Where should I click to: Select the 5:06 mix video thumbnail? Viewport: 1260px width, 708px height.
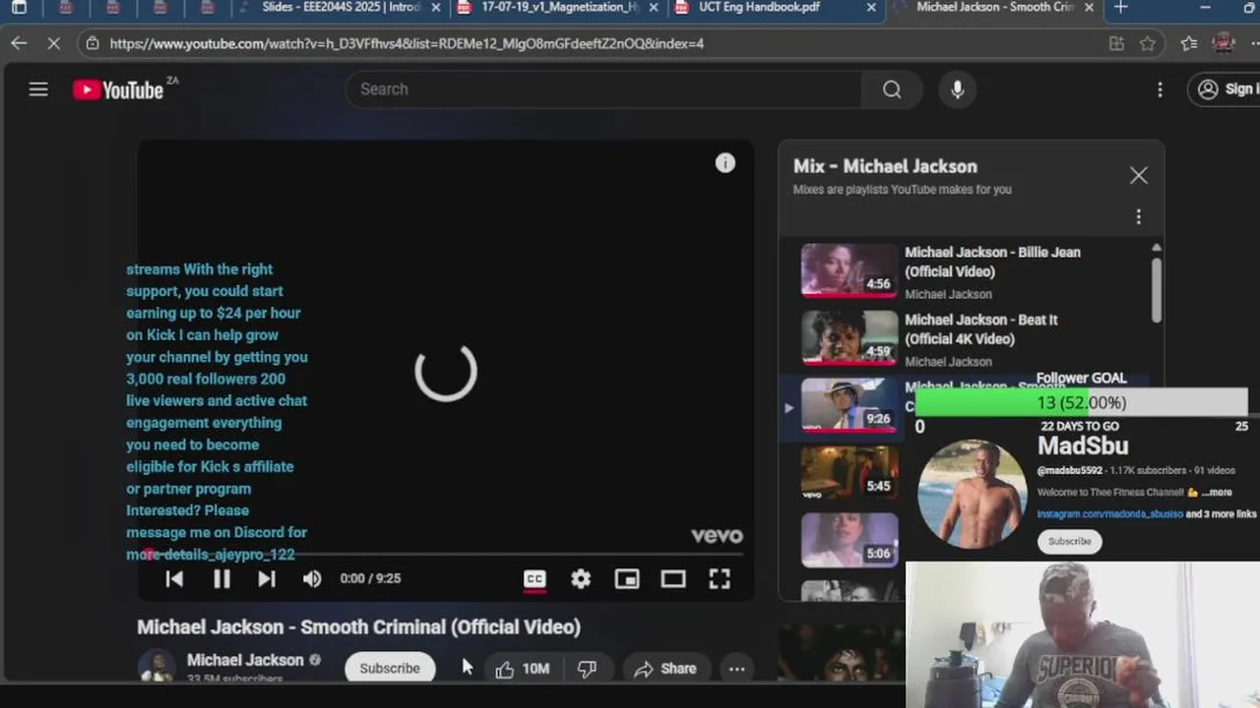click(850, 540)
